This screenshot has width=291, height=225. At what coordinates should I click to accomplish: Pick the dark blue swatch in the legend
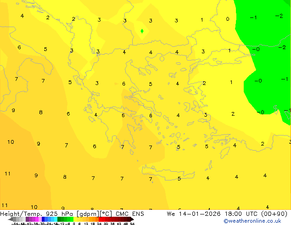pyautogui.click(x=43, y=219)
